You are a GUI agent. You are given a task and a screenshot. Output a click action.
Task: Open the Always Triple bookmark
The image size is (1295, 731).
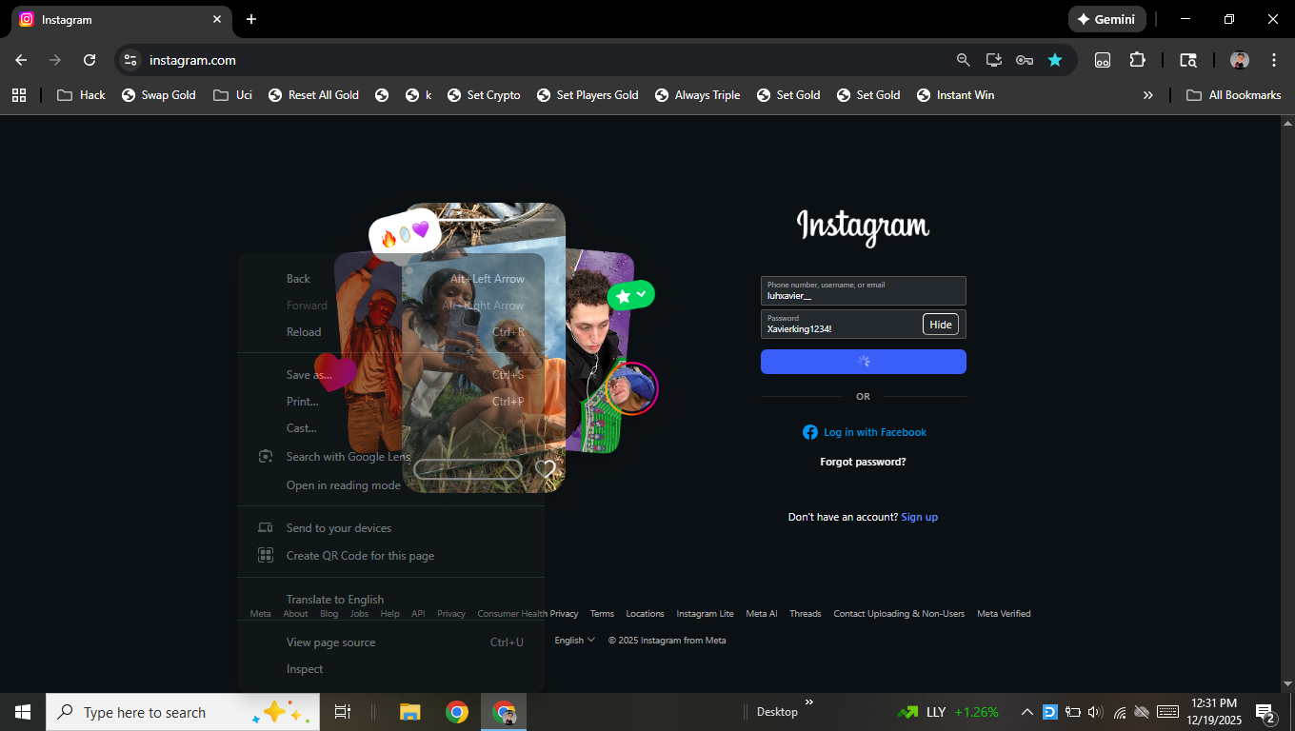tap(697, 95)
